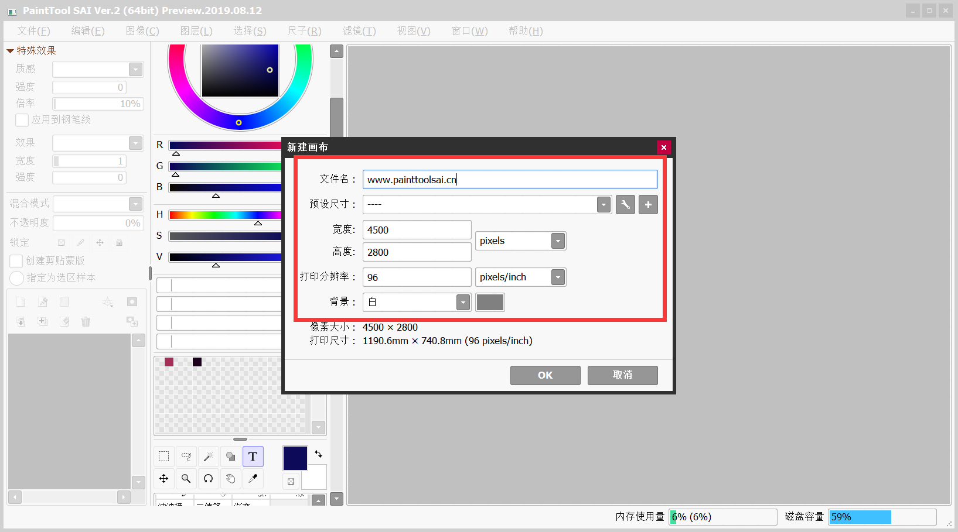Enable create clipping mask checkbox
This screenshot has width=958, height=532.
coord(16,261)
